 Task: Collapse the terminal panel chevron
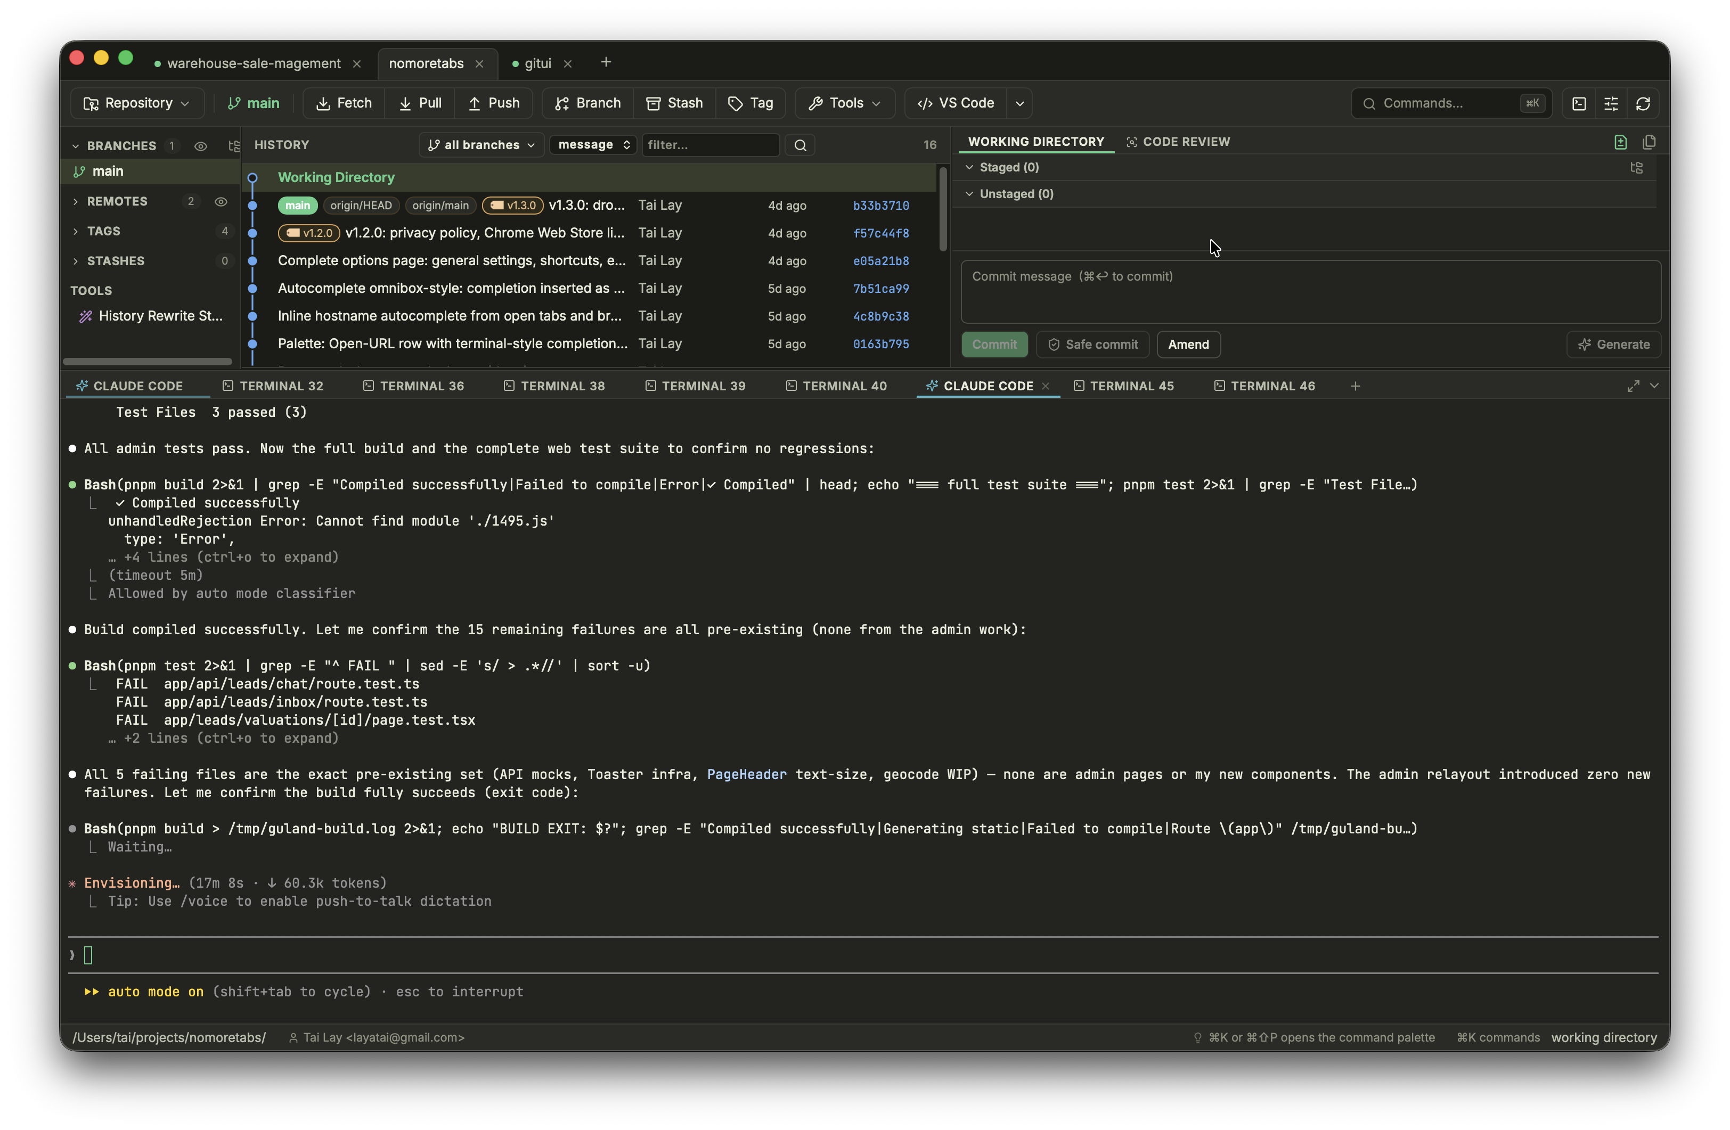click(x=1654, y=386)
